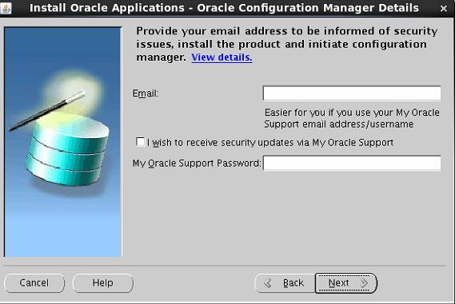Focus the Email input field
455x304 pixels.
(352, 93)
